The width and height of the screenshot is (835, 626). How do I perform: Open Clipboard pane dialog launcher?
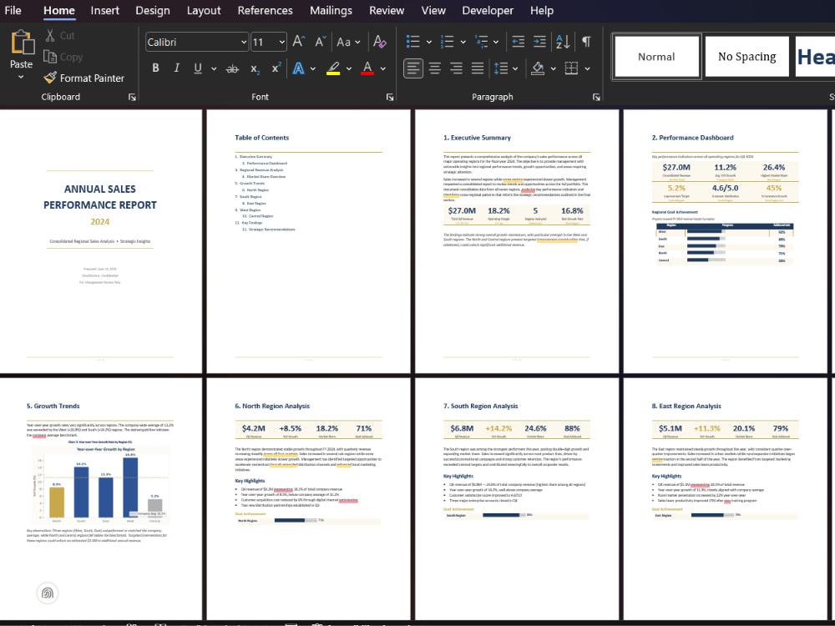[x=132, y=98]
